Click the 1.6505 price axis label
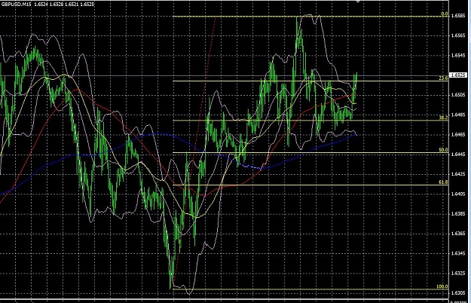Screen dimensions: 471x303 pyautogui.click(x=458, y=95)
